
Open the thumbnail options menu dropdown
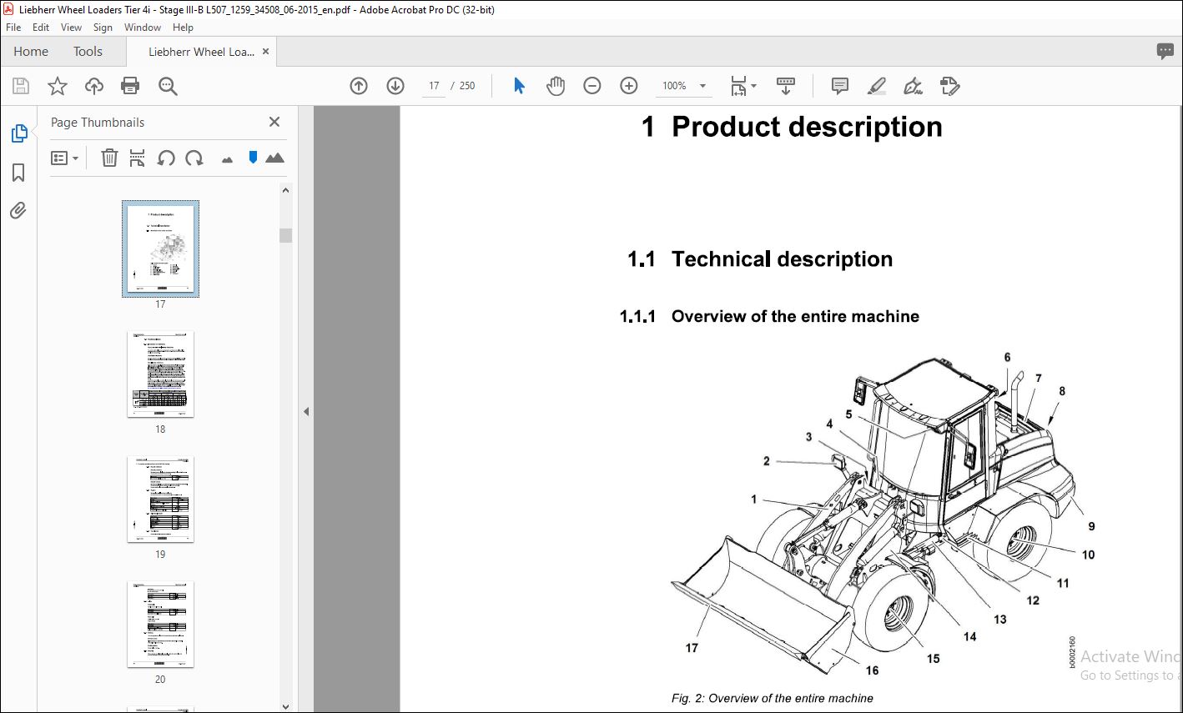[x=64, y=158]
